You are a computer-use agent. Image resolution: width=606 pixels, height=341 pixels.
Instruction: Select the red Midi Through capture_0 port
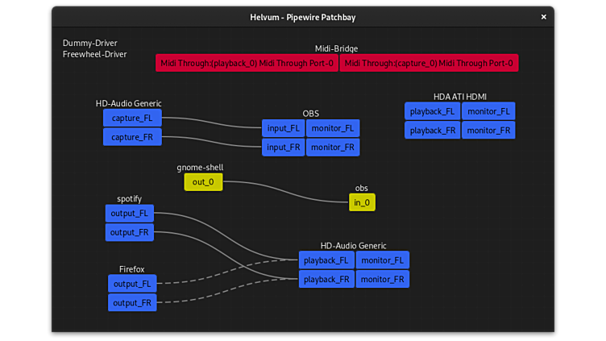[429, 63]
